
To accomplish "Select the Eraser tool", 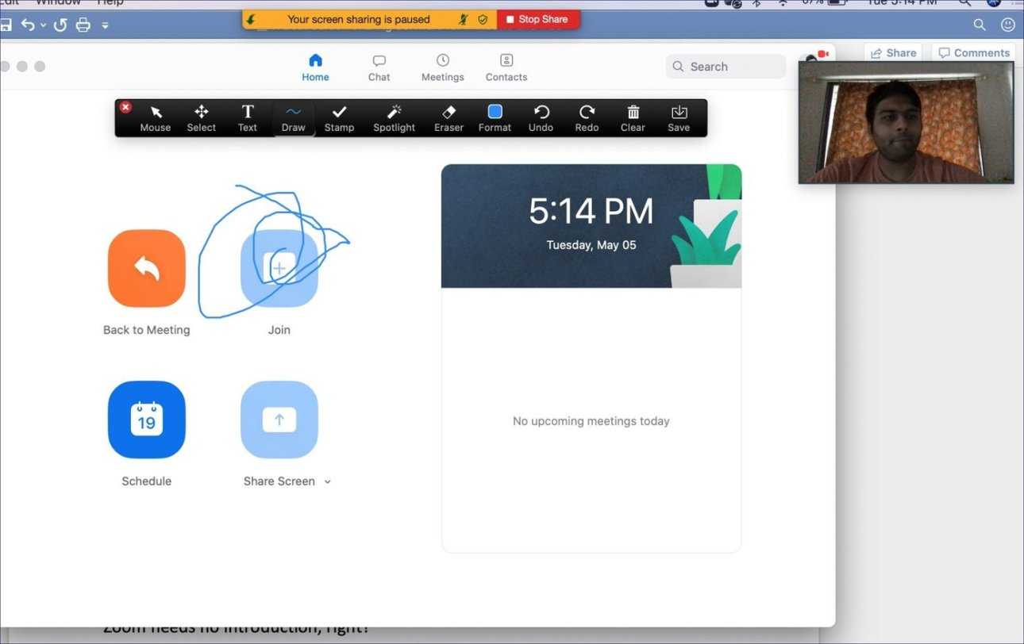I will (448, 117).
